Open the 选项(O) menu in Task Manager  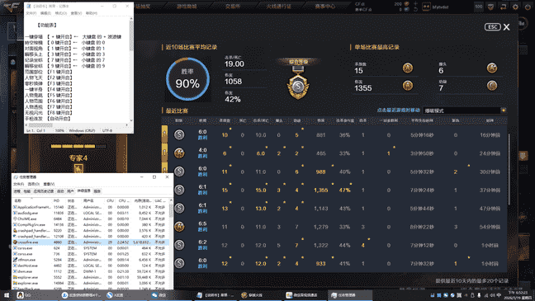tap(33, 184)
